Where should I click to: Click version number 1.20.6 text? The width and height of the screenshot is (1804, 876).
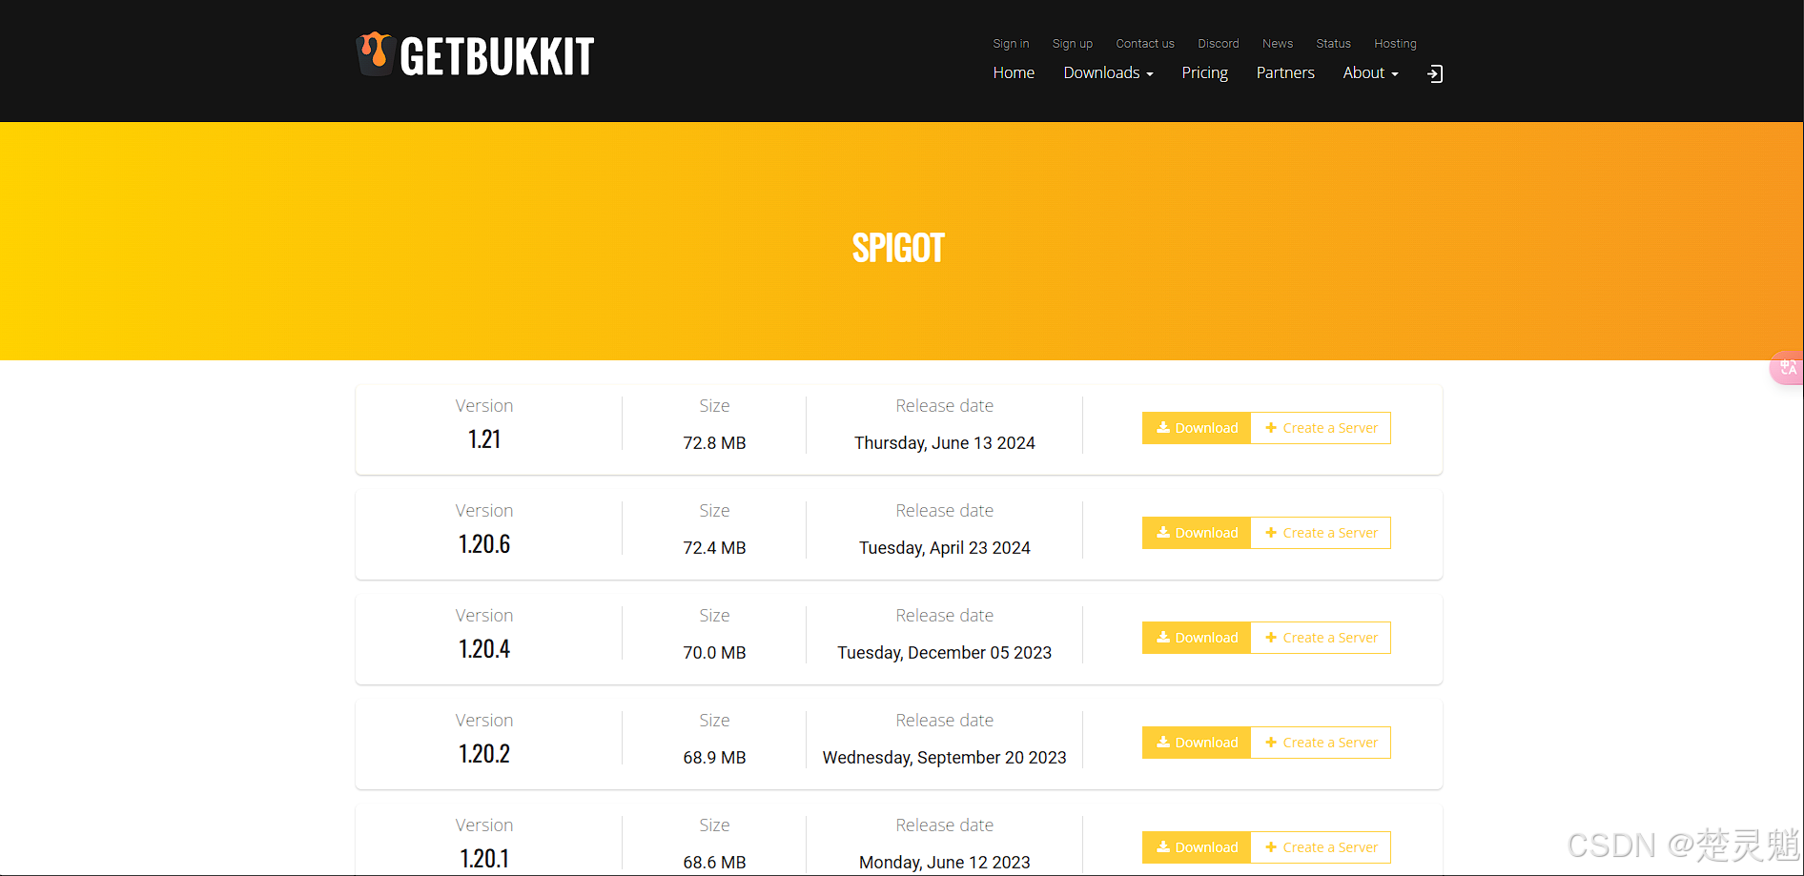484,544
